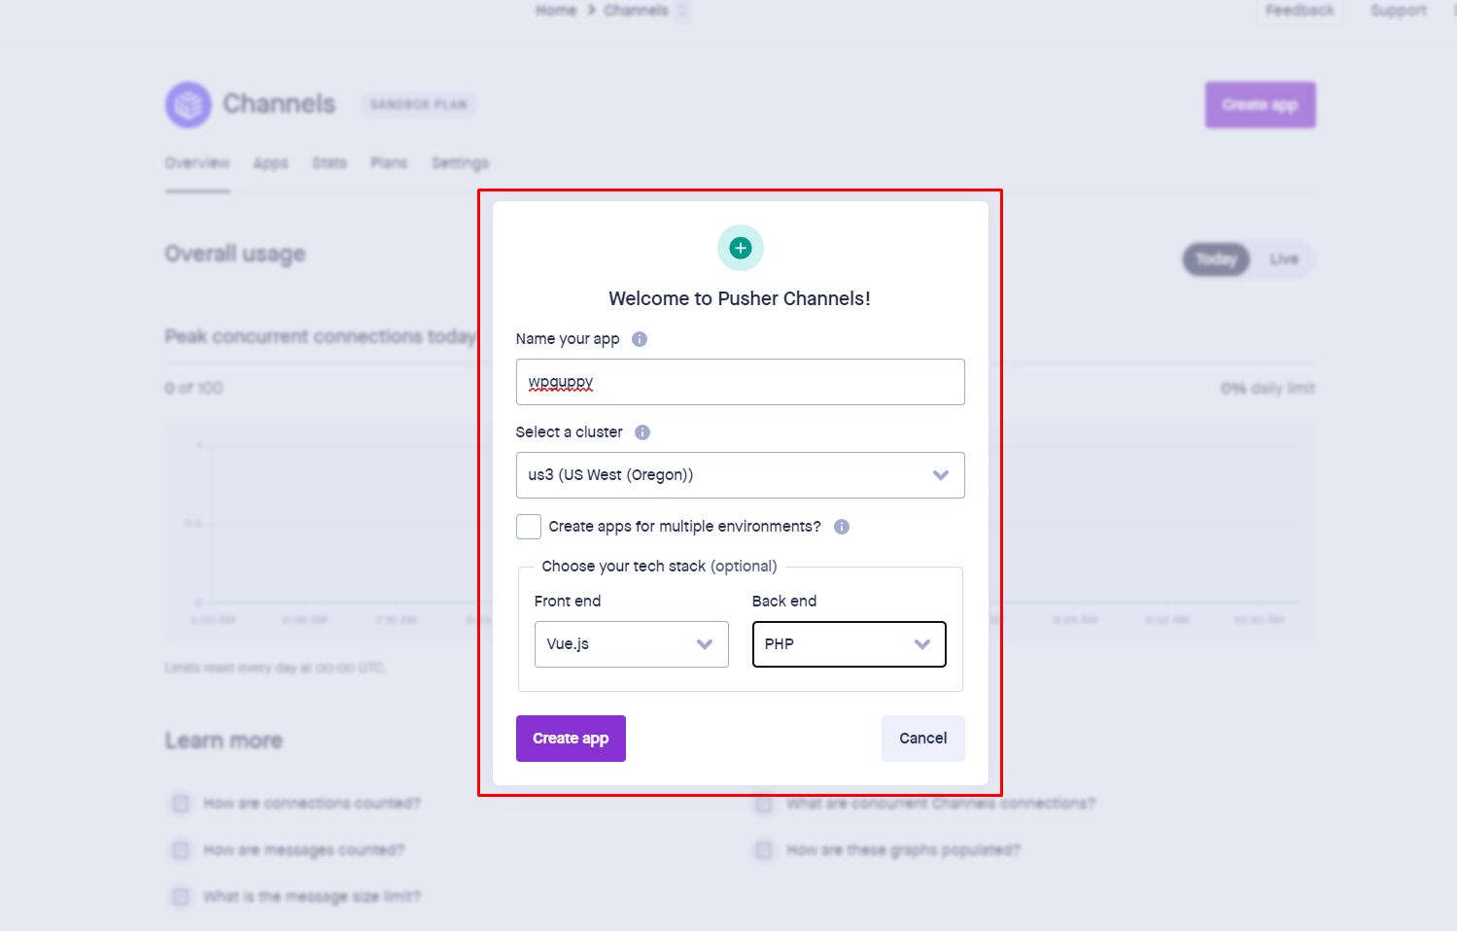Select the Today usage toggle

(x=1216, y=259)
